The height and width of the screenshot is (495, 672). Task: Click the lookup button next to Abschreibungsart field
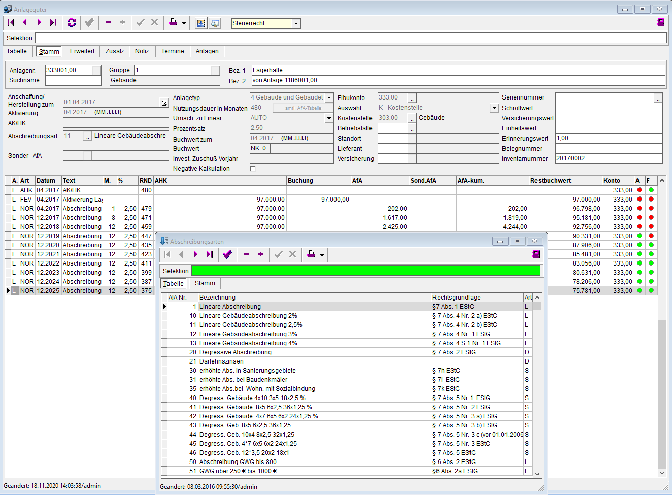87,136
